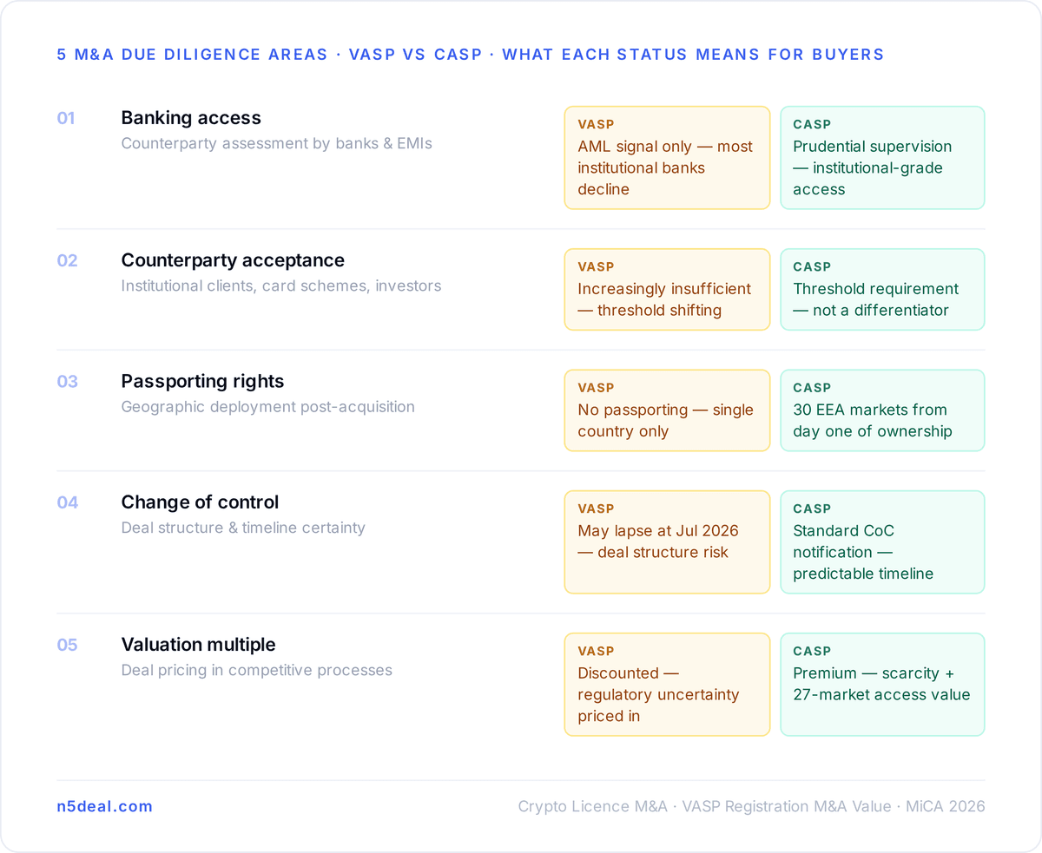The width and height of the screenshot is (1042, 853).
Task: Click the VASP card under Banking access
Action: [x=667, y=158]
